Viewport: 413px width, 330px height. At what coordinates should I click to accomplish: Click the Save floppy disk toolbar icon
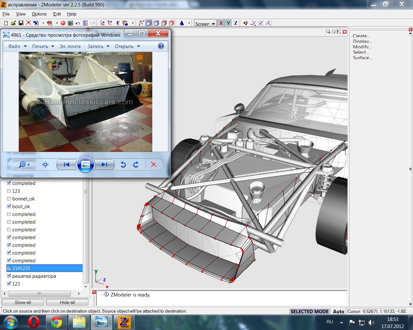tap(21, 23)
